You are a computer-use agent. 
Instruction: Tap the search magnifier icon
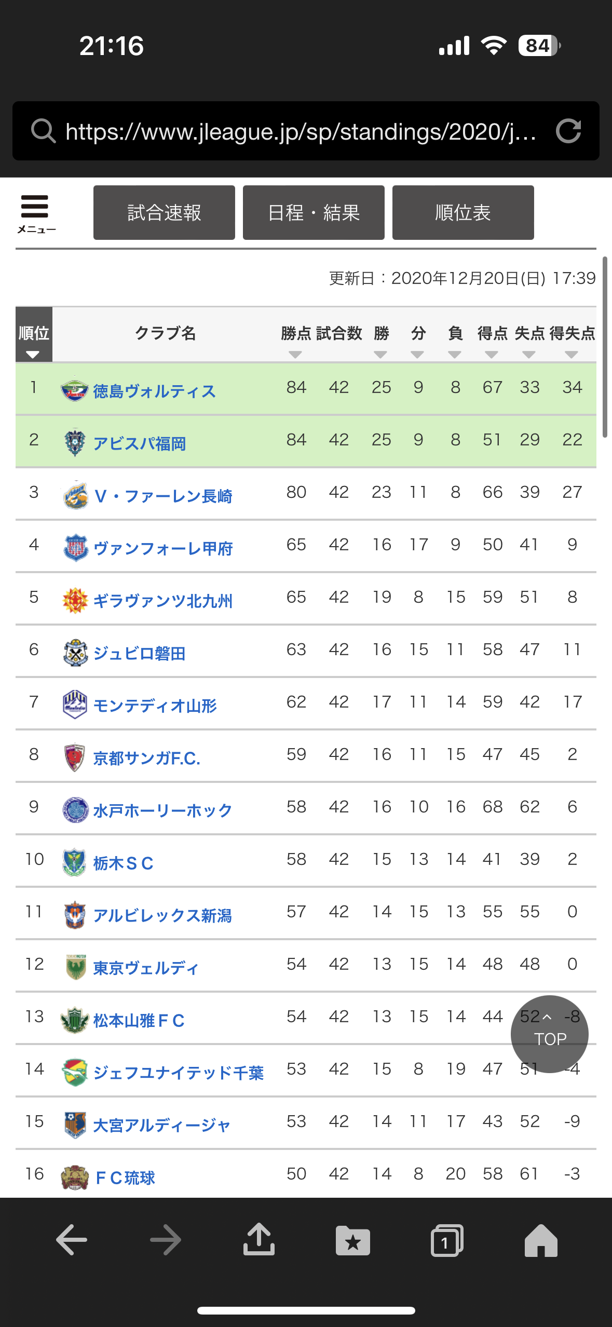click(x=43, y=131)
